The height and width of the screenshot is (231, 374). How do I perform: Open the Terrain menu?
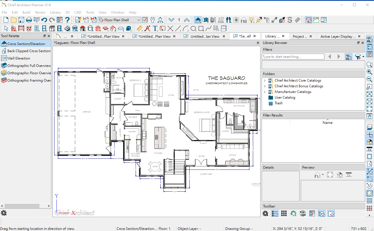pos(40,12)
